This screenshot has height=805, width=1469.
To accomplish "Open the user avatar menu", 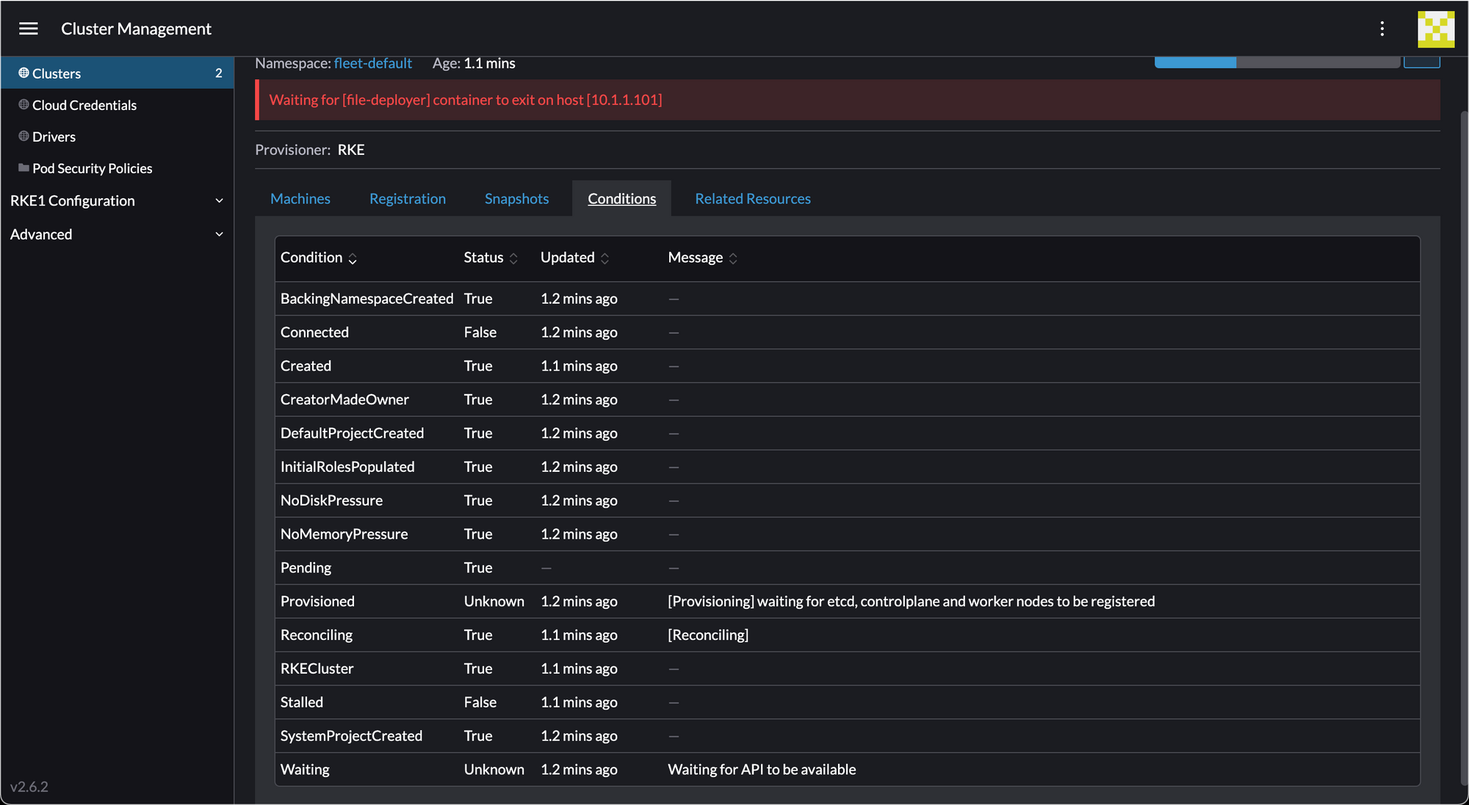I will [x=1435, y=29].
